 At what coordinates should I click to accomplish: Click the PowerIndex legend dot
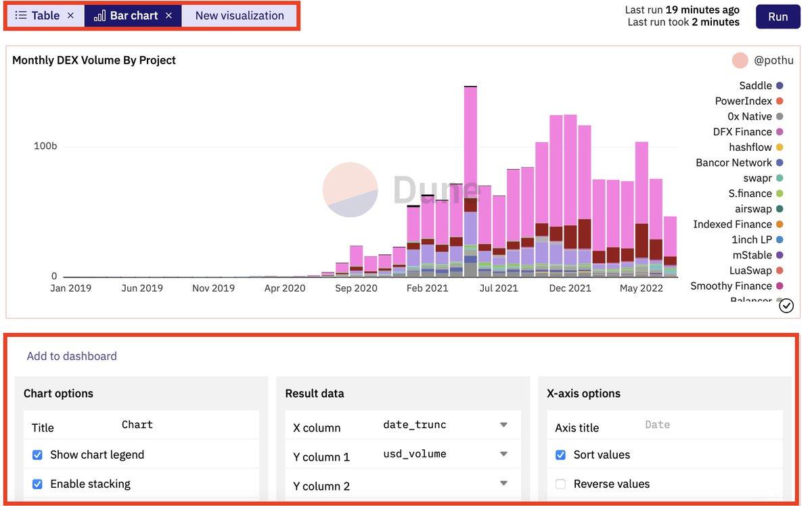(780, 101)
